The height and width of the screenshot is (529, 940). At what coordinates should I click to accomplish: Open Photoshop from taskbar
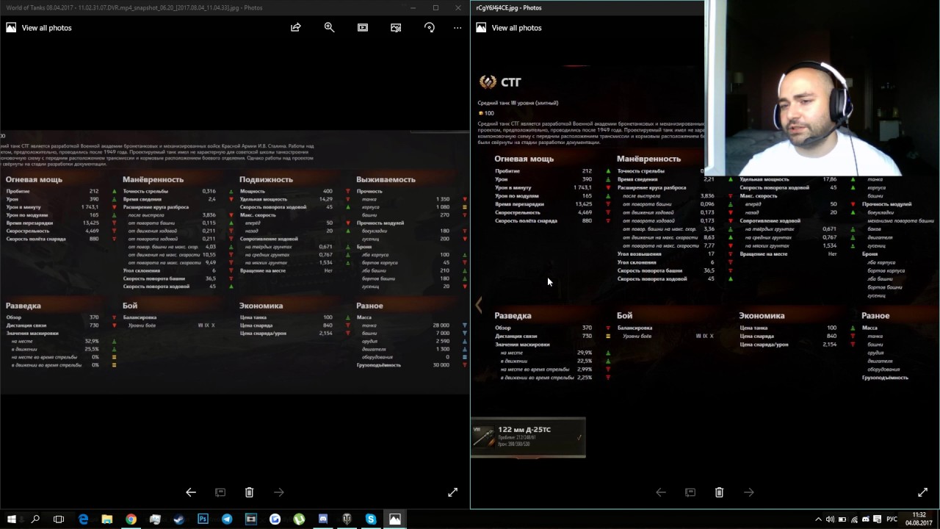[203, 519]
